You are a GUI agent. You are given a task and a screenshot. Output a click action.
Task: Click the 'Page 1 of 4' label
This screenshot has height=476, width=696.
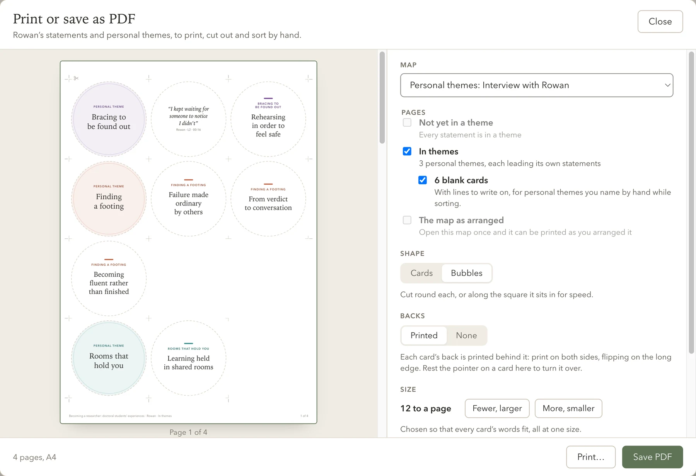188,432
